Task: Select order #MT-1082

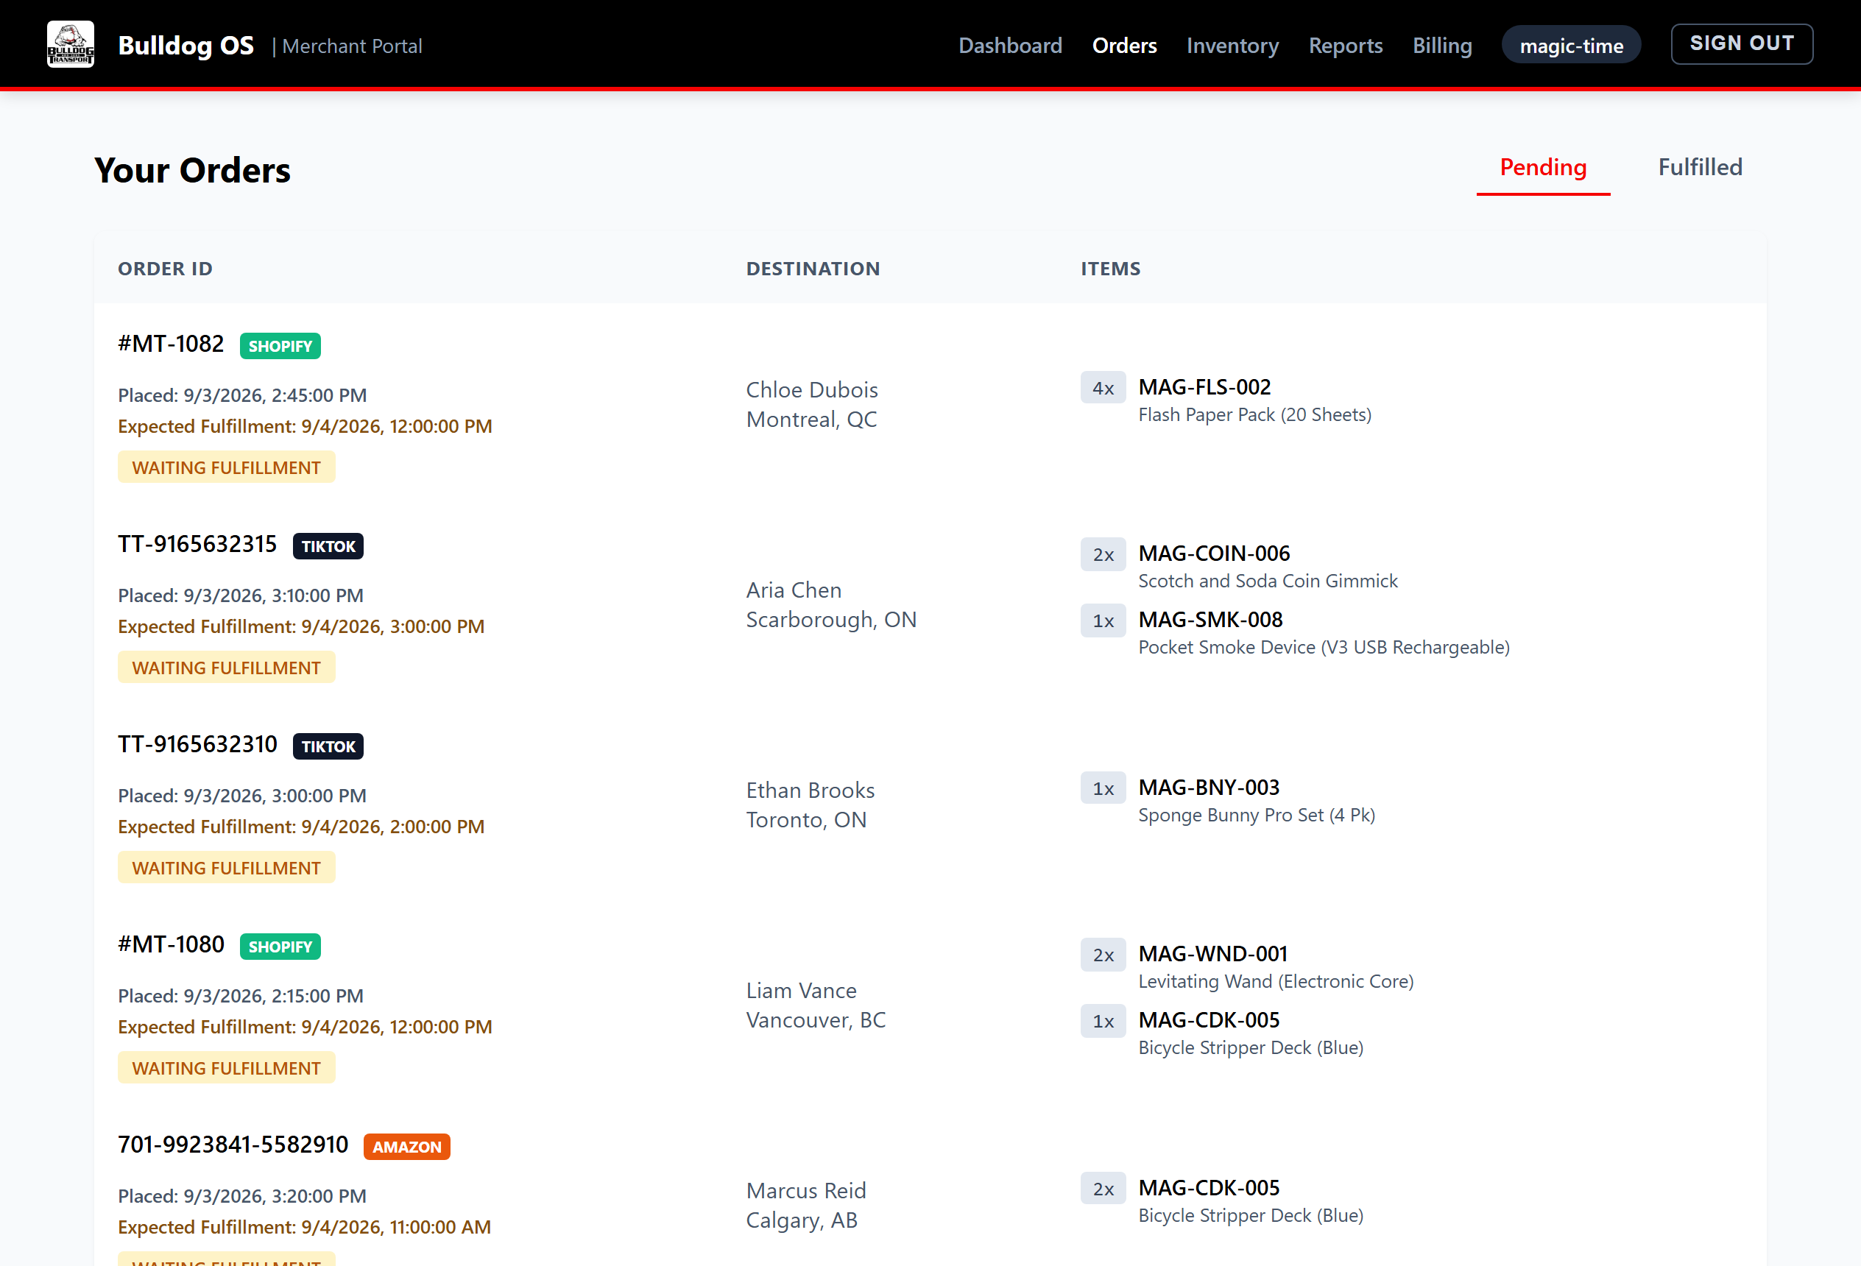Action: pos(171,344)
